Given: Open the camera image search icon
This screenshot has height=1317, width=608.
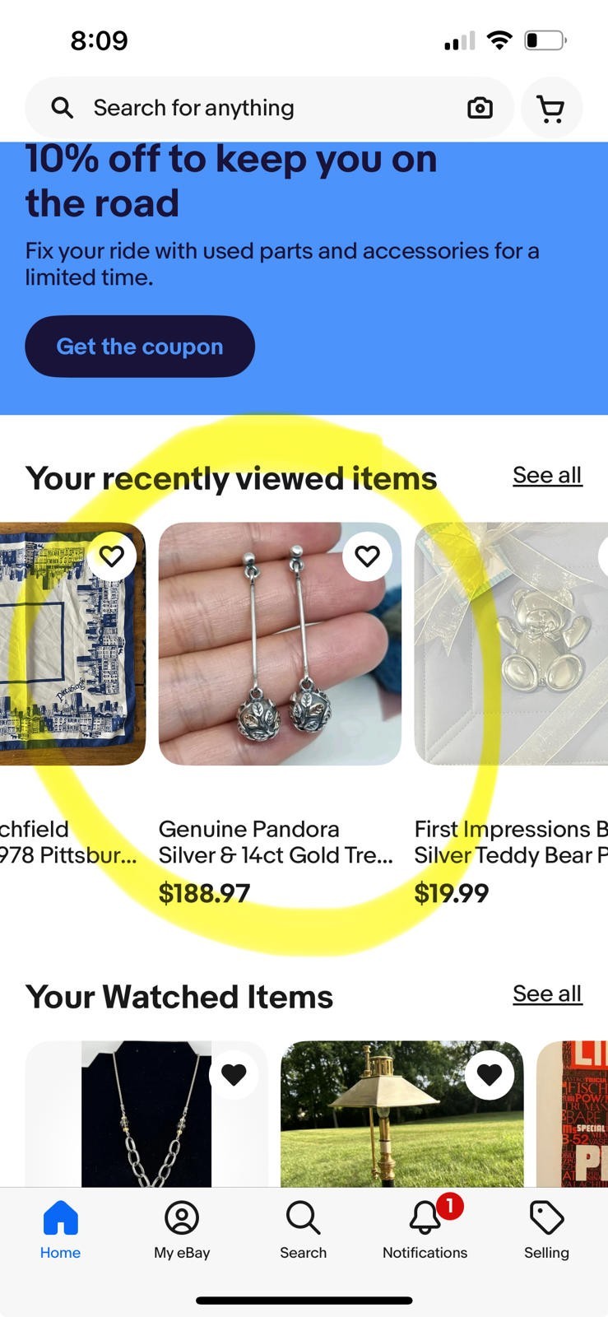Looking at the screenshot, I should point(480,108).
